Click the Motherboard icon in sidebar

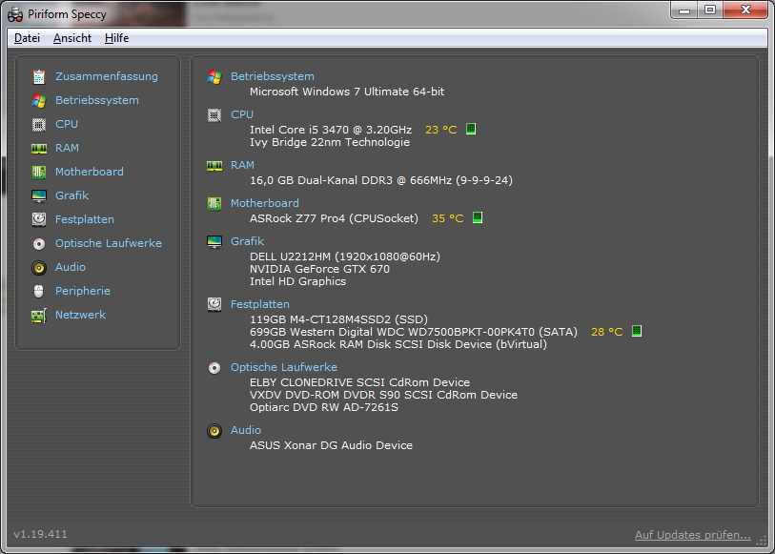39,172
